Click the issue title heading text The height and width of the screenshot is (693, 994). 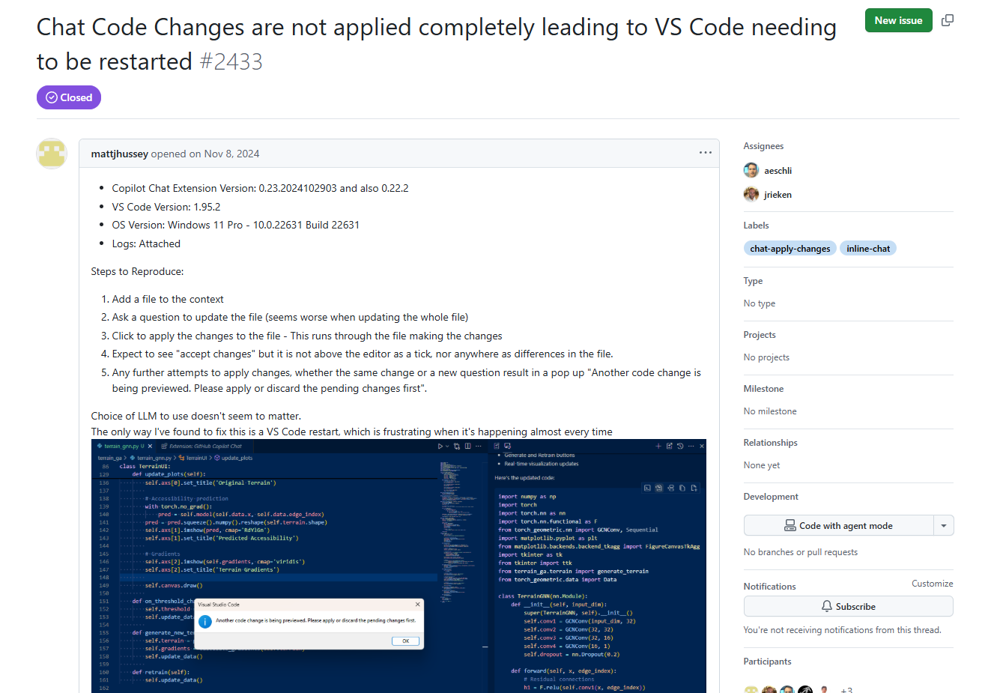(437, 44)
